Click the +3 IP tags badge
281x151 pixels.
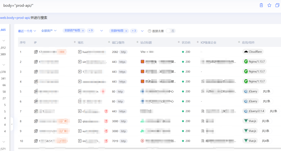point(134,31)
